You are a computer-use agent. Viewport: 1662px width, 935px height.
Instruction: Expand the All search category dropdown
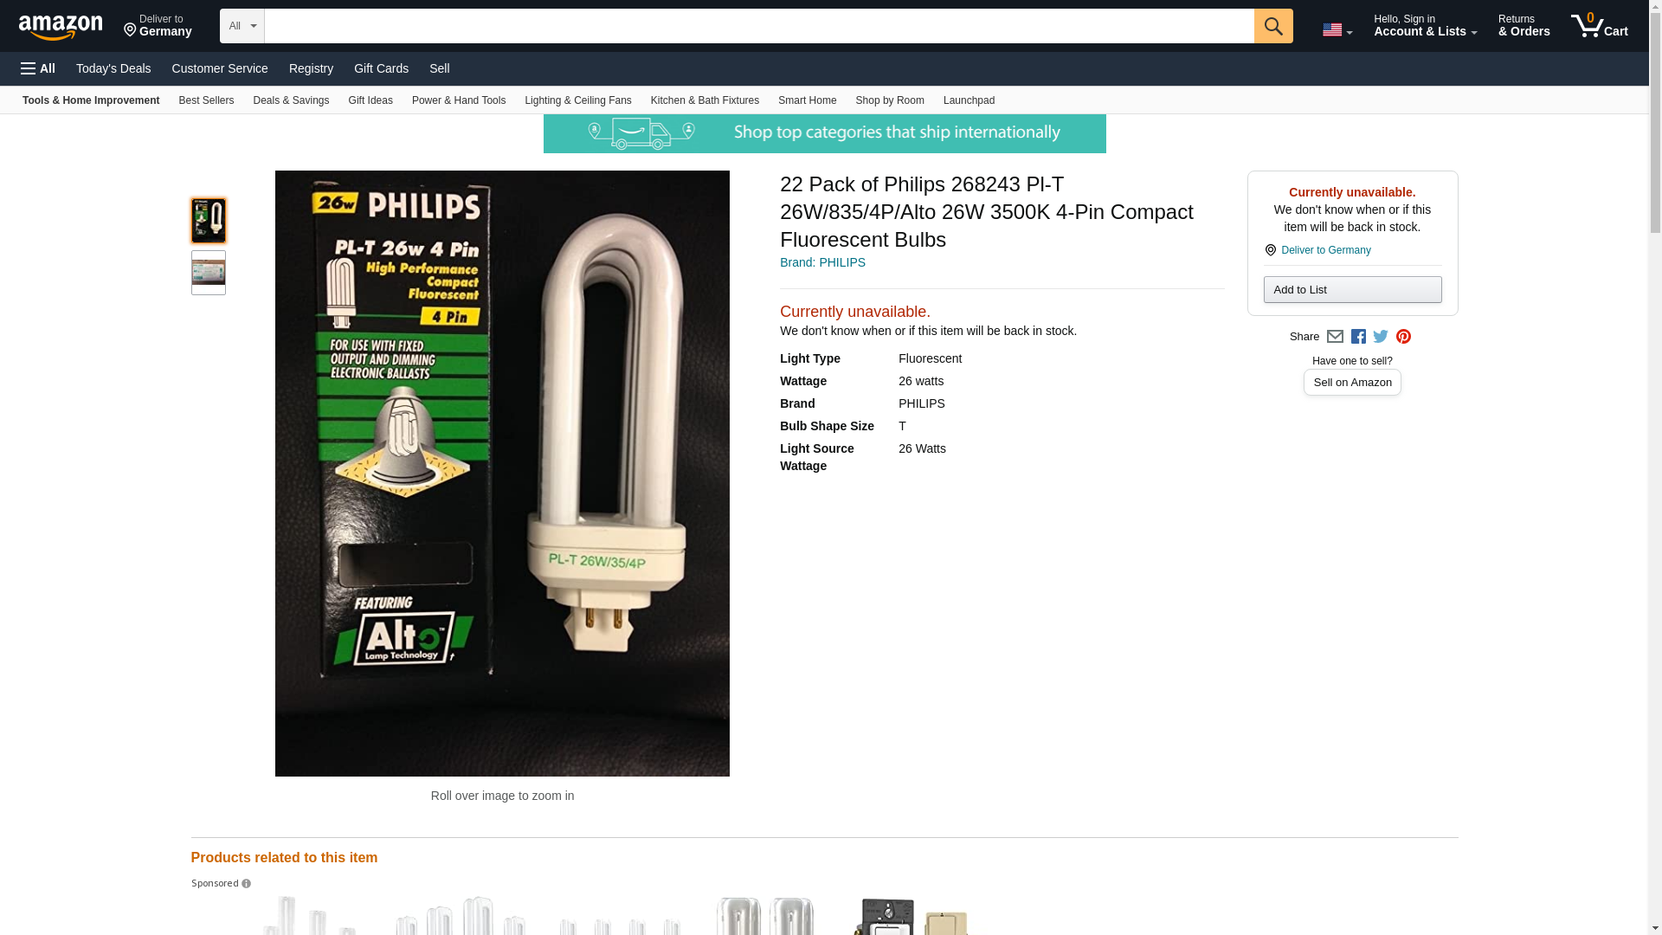pyautogui.click(x=242, y=26)
